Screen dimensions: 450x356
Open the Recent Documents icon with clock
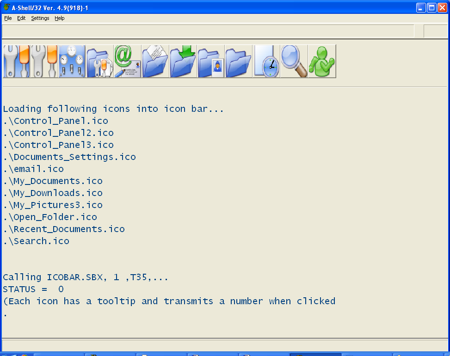[266, 61]
